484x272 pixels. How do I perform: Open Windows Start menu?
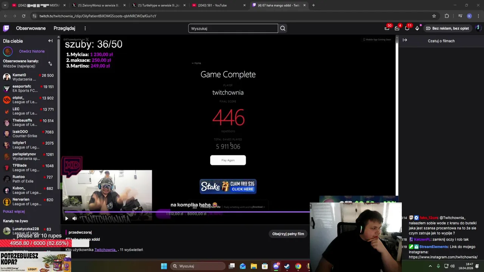pyautogui.click(x=164, y=266)
